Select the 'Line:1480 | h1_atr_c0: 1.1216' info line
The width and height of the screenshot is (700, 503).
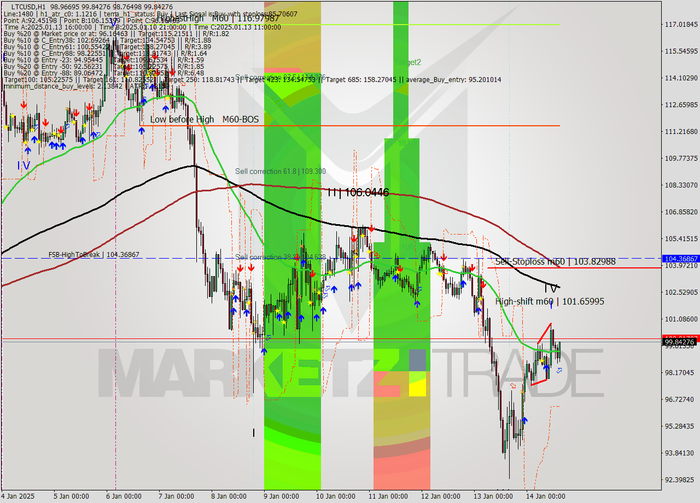pyautogui.click(x=150, y=14)
